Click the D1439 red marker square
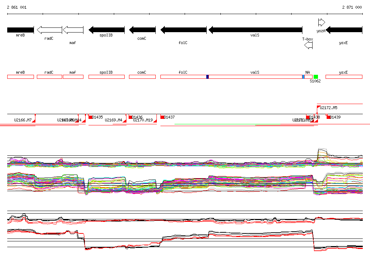The height and width of the screenshot is (258, 370). (x=328, y=117)
